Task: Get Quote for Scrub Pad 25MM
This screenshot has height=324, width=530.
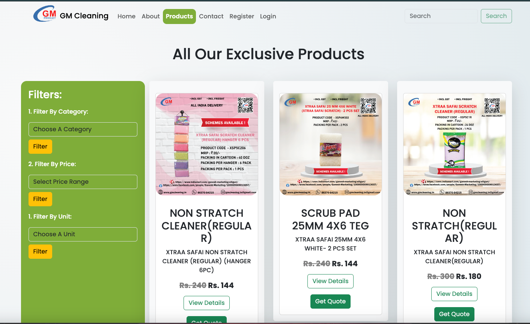Action: click(330, 301)
